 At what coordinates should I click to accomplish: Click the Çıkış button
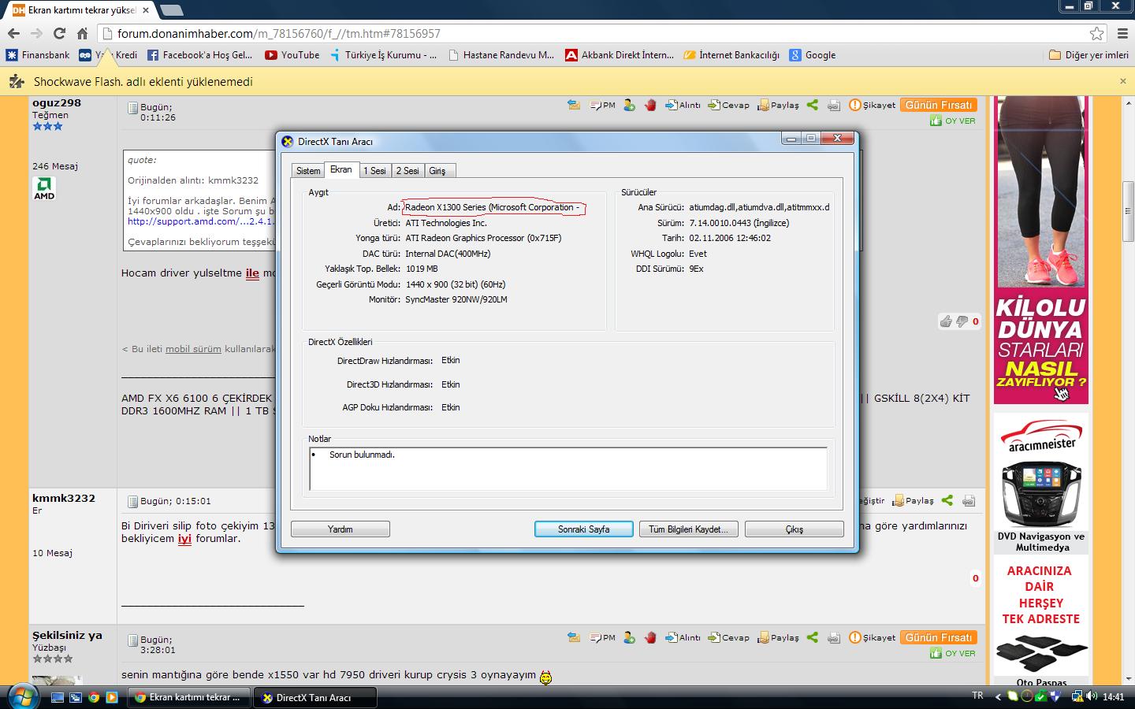coord(794,529)
